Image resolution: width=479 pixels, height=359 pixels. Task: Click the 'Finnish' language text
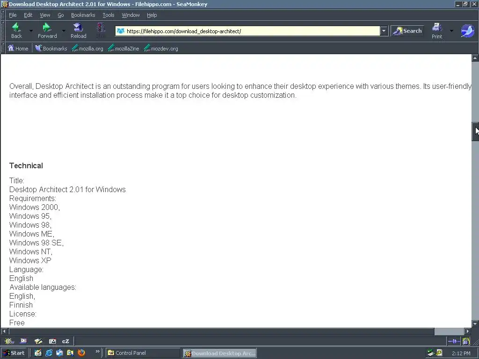click(x=21, y=305)
